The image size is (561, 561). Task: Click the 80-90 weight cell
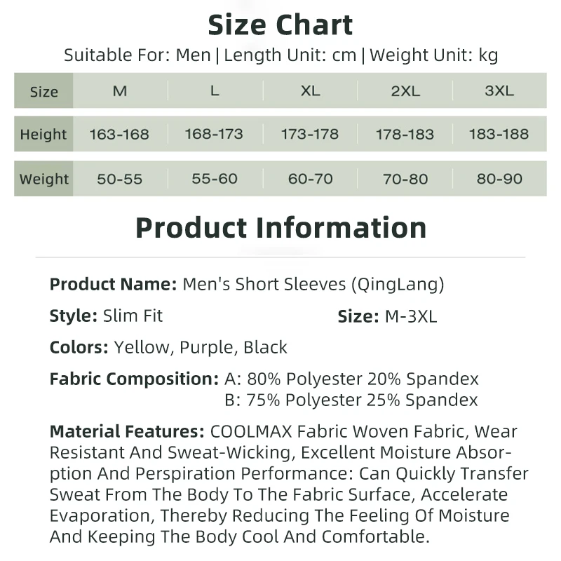[499, 179]
